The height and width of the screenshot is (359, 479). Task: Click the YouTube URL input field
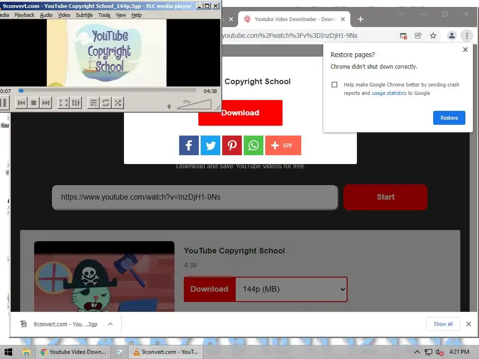pyautogui.click(x=195, y=197)
